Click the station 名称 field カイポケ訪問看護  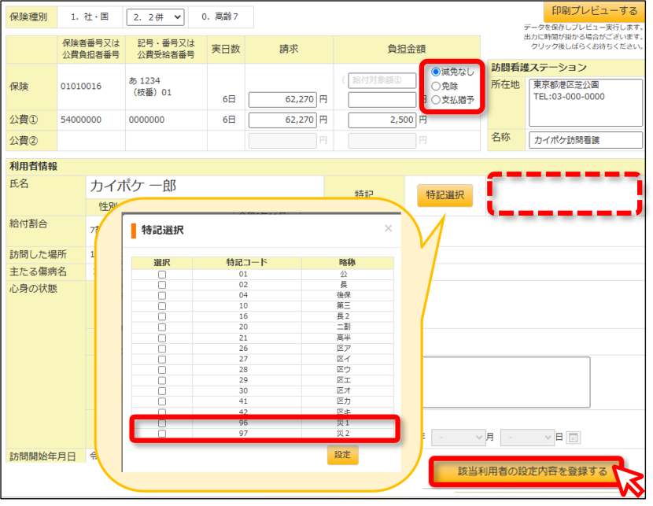coord(585,140)
